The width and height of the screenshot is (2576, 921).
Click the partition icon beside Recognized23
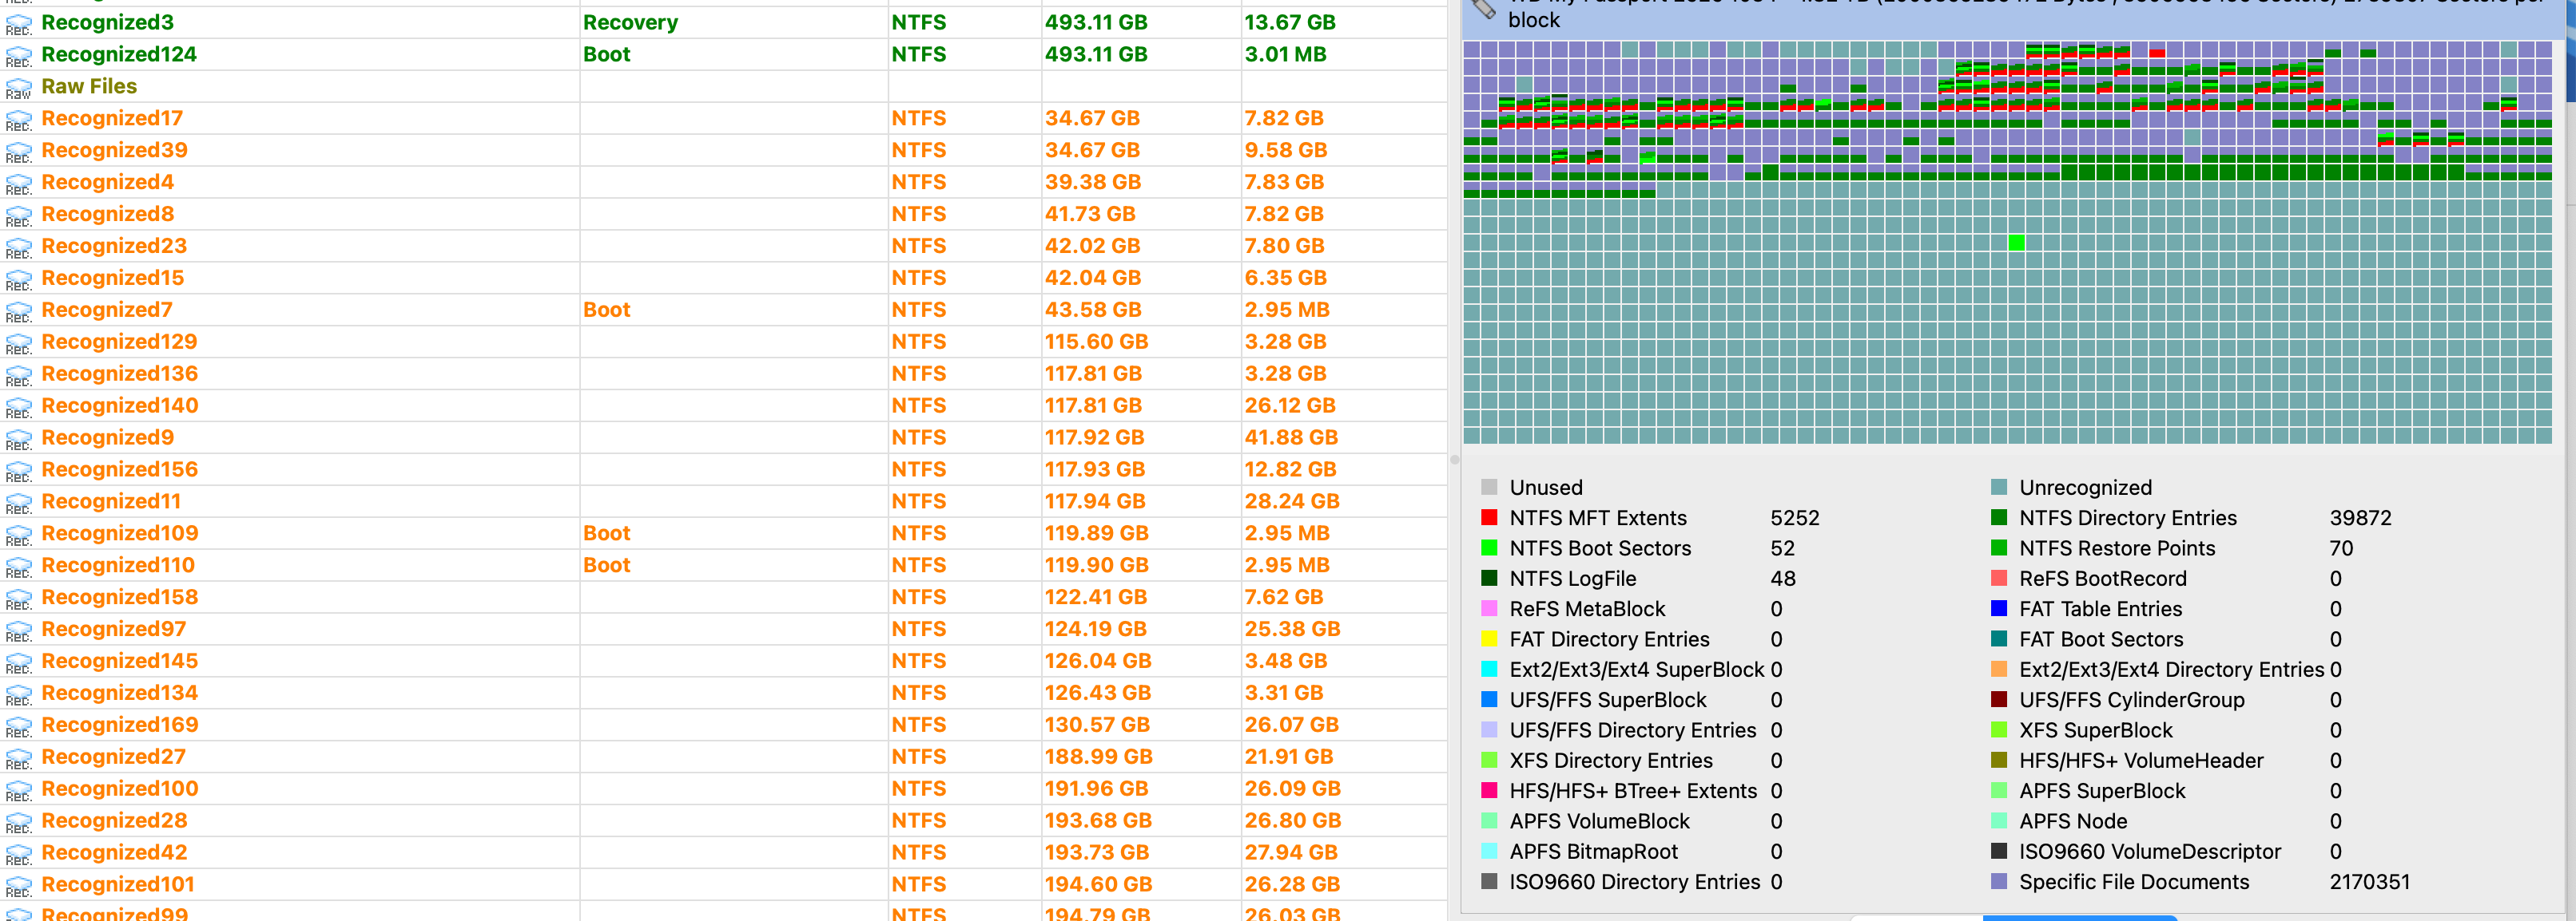[18, 247]
